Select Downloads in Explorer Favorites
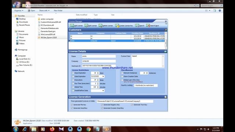The image size is (235, 132). pos(22,22)
